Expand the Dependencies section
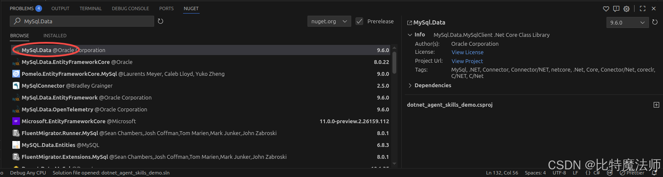This screenshot has height=177, width=663. coord(410,85)
